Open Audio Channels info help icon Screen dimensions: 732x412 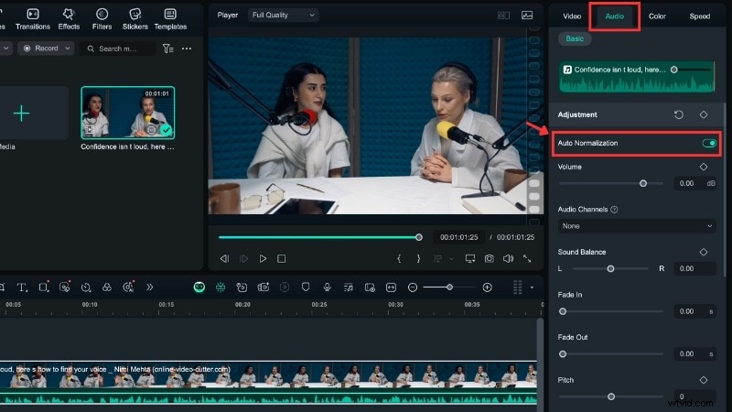[614, 210]
